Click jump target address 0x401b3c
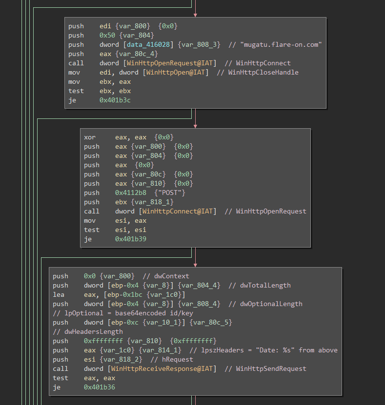 click(115, 100)
